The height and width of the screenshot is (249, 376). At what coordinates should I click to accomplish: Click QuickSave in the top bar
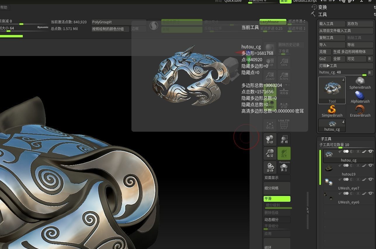tap(233, 1)
